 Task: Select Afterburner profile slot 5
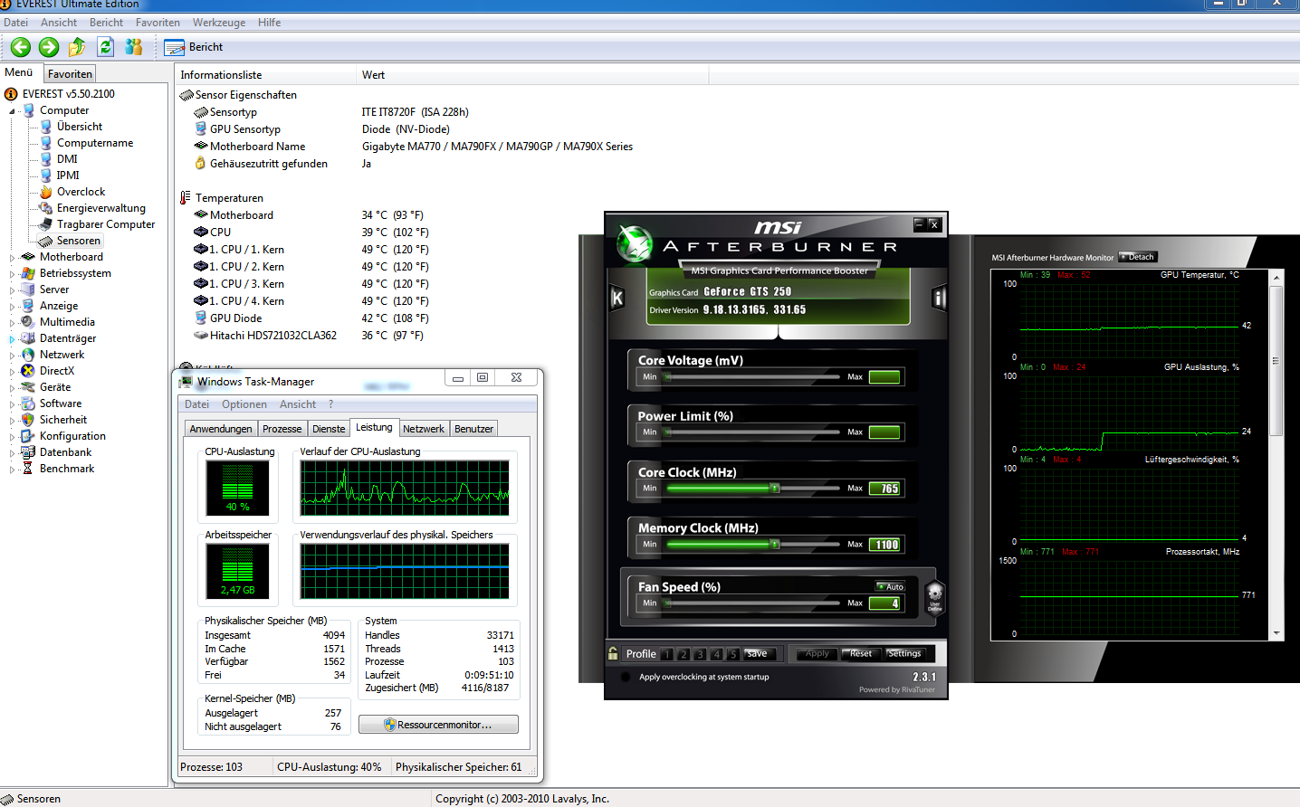coord(732,654)
